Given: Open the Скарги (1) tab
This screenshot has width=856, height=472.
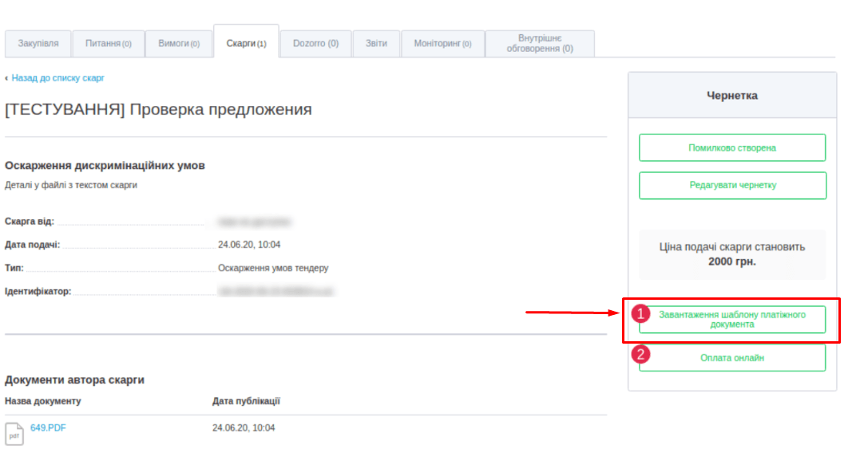Looking at the screenshot, I should tap(246, 43).
